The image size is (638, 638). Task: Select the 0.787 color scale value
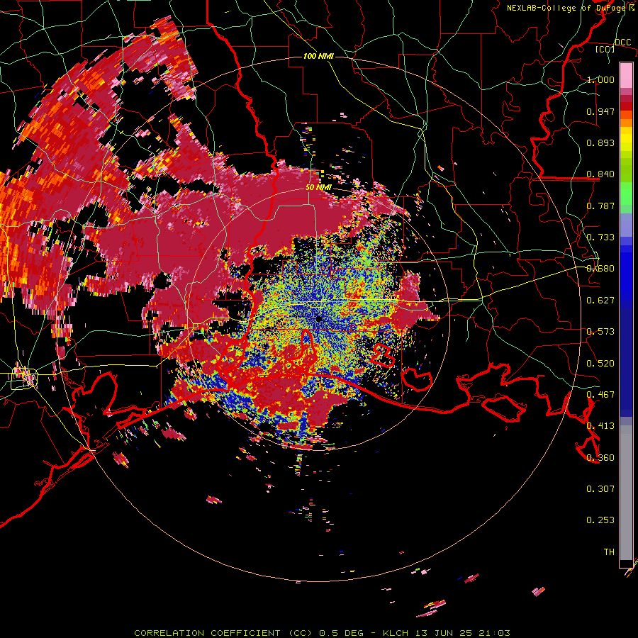600,206
